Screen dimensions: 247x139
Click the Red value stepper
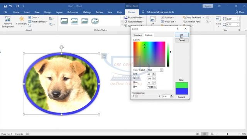pos(154,74)
